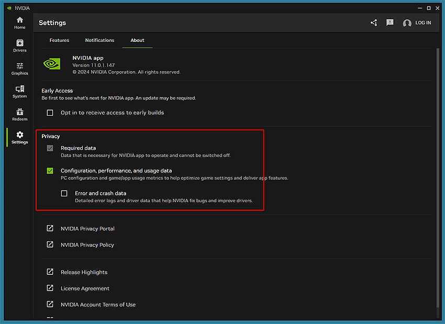The image size is (445, 324).
Task: Click external link icon beside NVIDIA Privacy Policy
Action: click(x=50, y=244)
